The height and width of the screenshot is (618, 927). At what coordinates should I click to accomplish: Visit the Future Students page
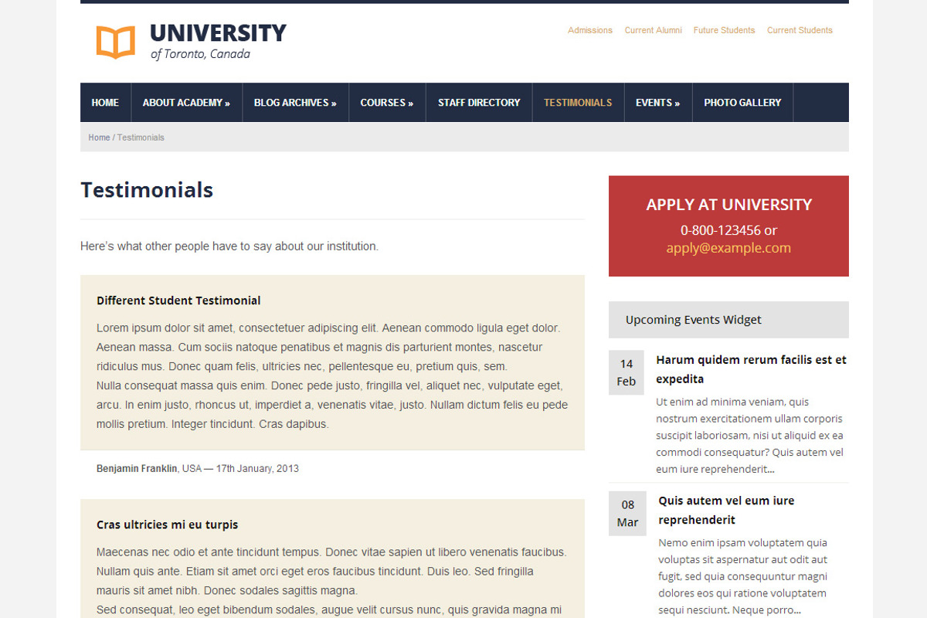(724, 30)
